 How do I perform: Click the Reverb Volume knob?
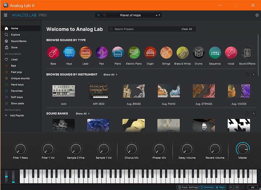coord(215,149)
